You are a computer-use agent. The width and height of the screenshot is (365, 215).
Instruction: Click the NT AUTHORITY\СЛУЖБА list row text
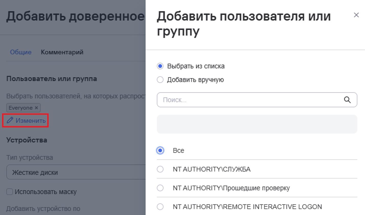[212, 169]
